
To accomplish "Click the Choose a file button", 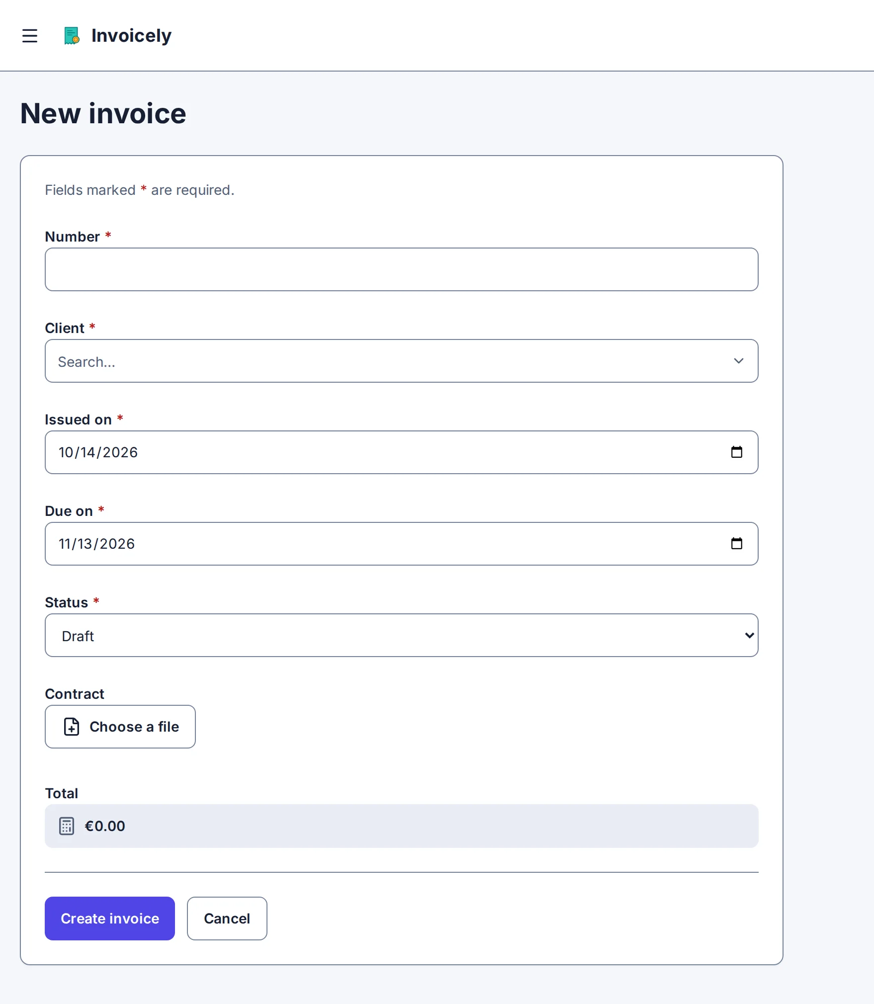I will tap(120, 727).
